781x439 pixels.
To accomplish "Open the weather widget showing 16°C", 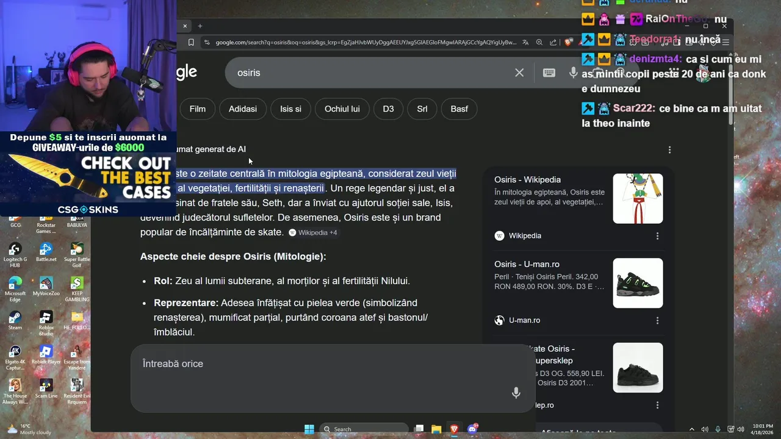I will tap(29, 429).
